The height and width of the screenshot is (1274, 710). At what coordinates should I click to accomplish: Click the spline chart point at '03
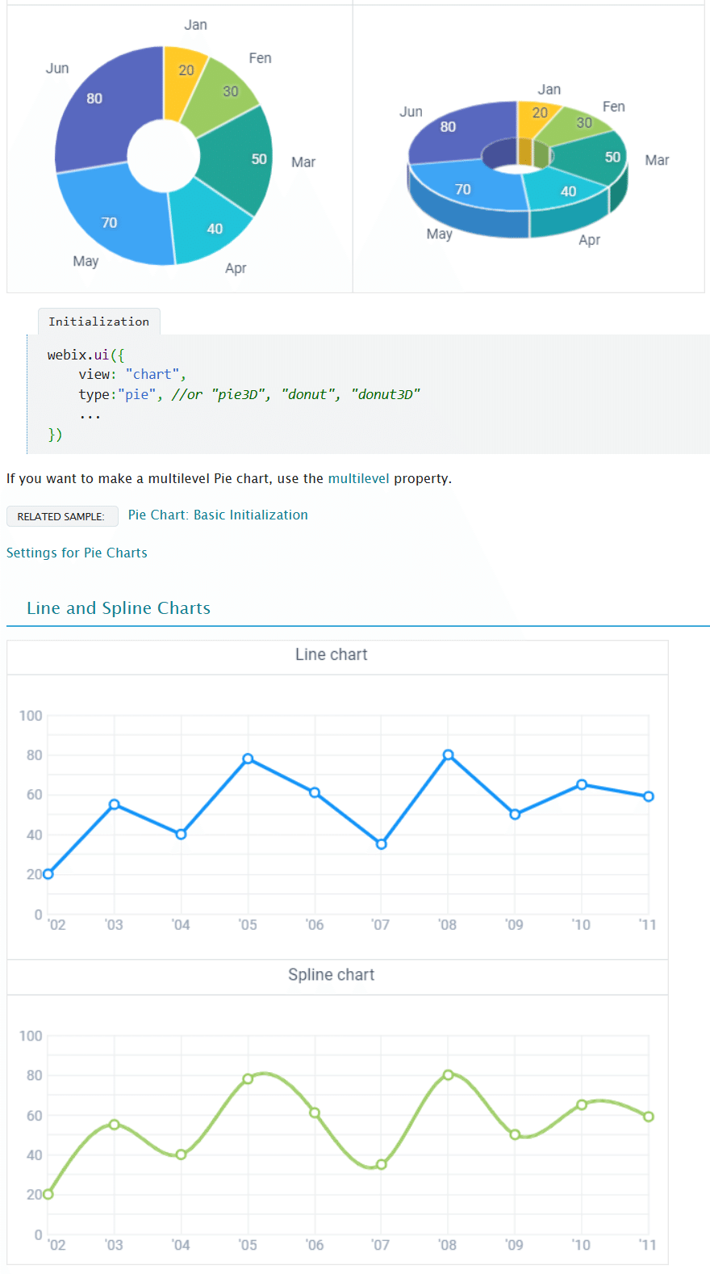(115, 1125)
